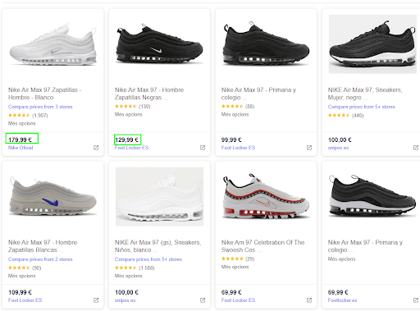420x311 pixels.
Task: Open external link icon for Zapatillas Blancas 109,99 €
Action: click(x=96, y=300)
